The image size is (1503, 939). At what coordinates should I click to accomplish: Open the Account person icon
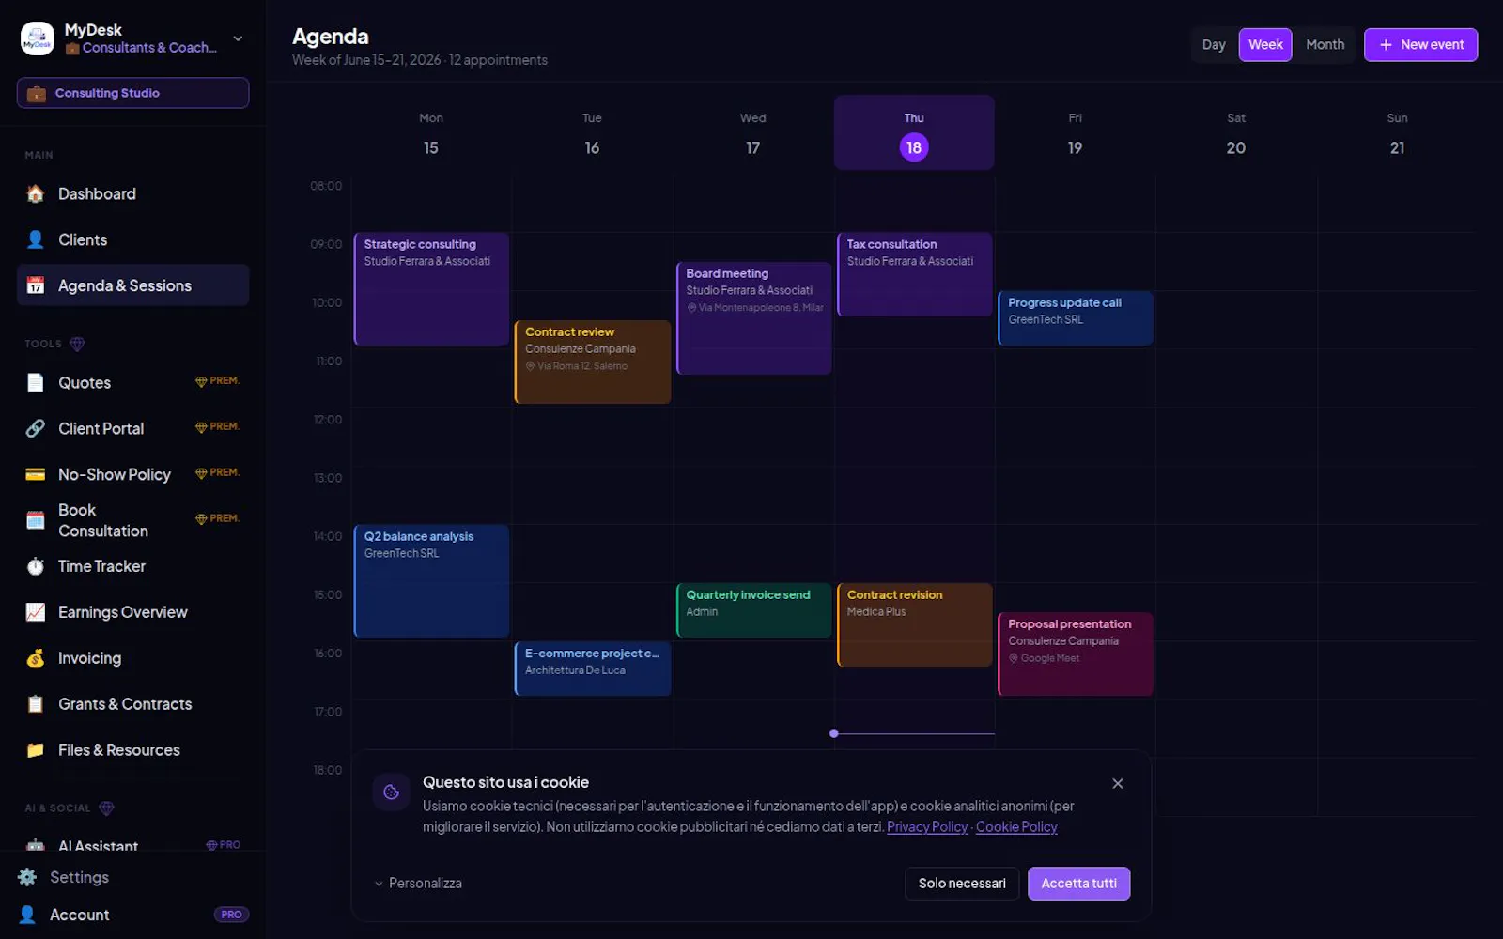pos(27,915)
